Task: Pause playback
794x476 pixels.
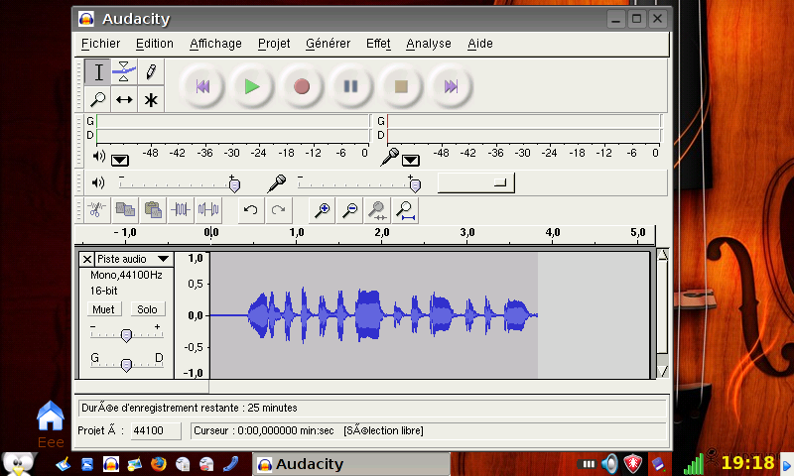Action: [351, 86]
